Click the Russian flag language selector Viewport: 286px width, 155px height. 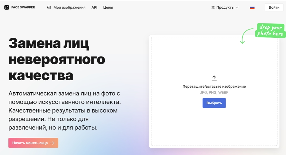pyautogui.click(x=252, y=8)
